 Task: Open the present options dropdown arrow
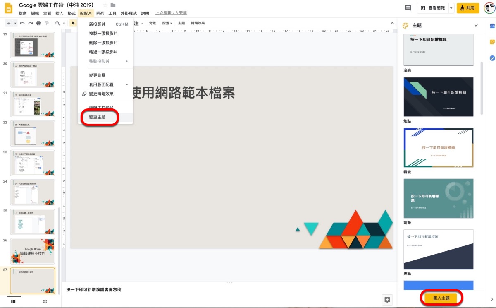click(451, 8)
